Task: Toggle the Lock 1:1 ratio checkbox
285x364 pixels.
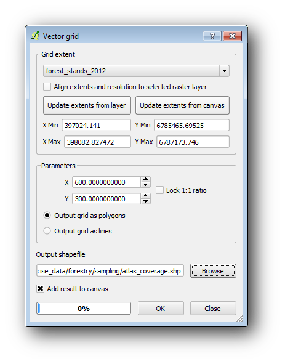Action: pos(159,190)
